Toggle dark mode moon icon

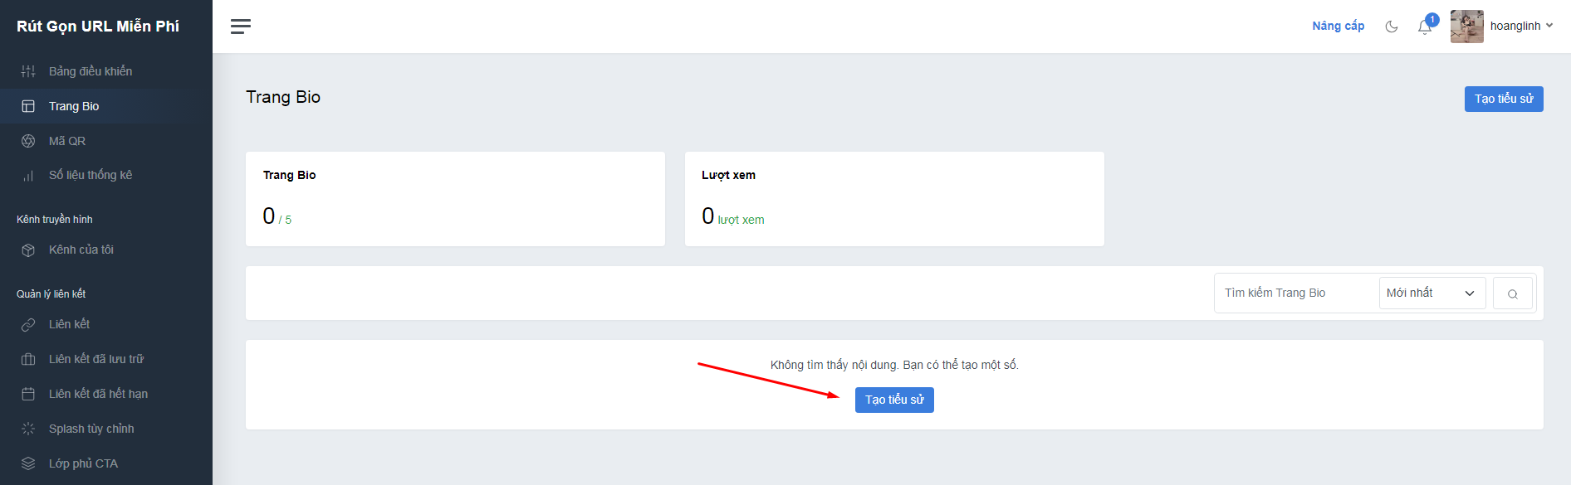point(1392,27)
